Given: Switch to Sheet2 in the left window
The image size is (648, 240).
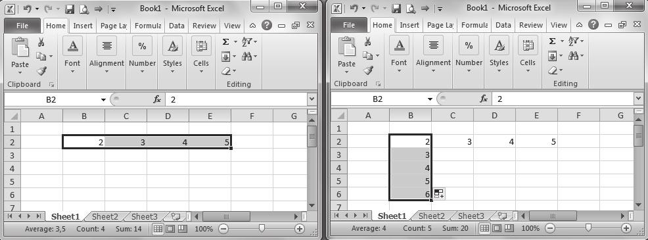Looking at the screenshot, I should (105, 216).
